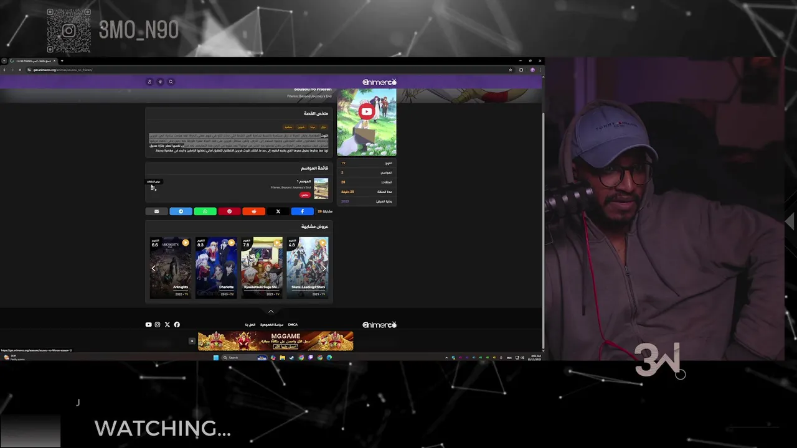Go to next similar shows with right arrow
Screen dimensions: 797x448
pyautogui.click(x=324, y=268)
